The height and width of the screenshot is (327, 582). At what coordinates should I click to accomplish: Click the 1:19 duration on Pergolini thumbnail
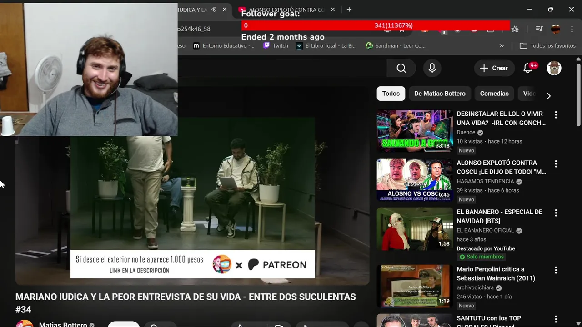(x=444, y=301)
